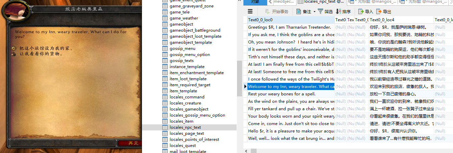Select cell starting 'Tirth's not himself these days'
Image resolution: width=453 pixels, height=153 pixels.
(291, 57)
